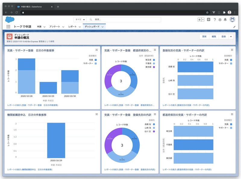
Task: Open report link 登録先別の内訳
Action: (130, 169)
